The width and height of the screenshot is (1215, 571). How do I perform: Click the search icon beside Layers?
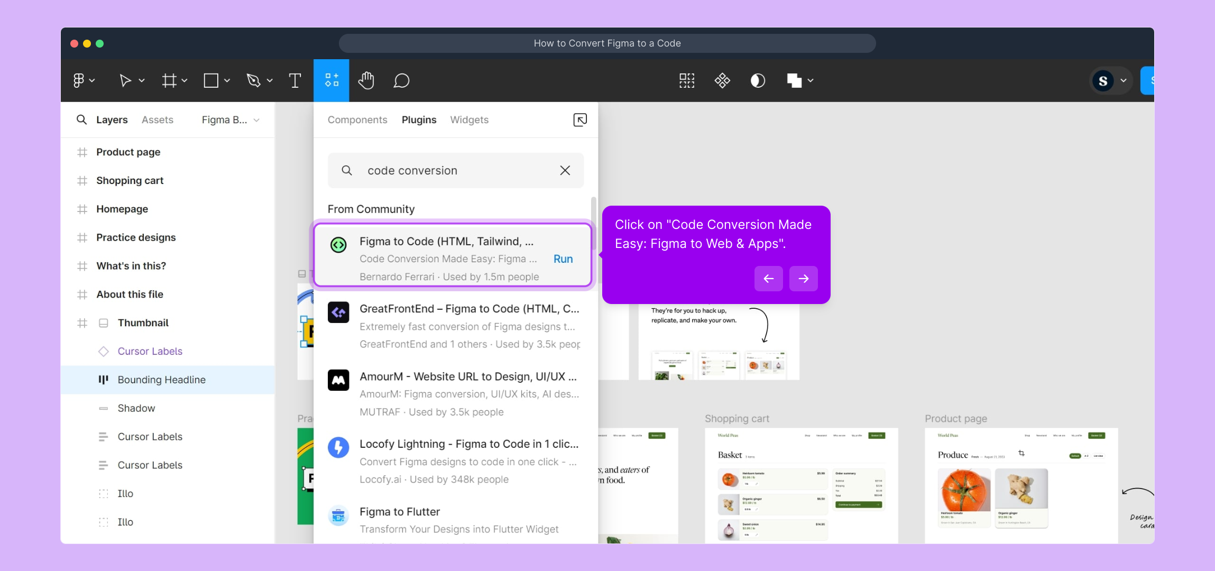(81, 119)
